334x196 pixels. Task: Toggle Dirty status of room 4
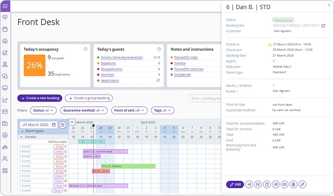click(x=59, y=161)
